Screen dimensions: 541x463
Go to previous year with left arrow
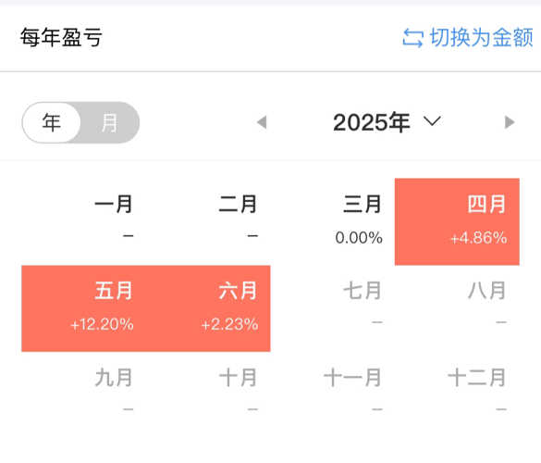pos(263,122)
